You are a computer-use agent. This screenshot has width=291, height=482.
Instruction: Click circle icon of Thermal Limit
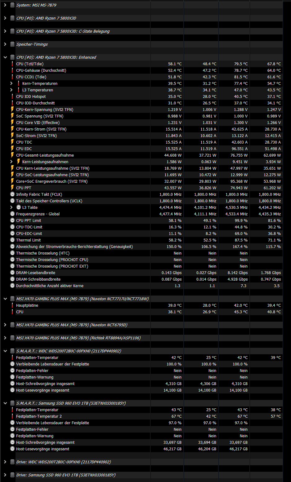[12, 240]
